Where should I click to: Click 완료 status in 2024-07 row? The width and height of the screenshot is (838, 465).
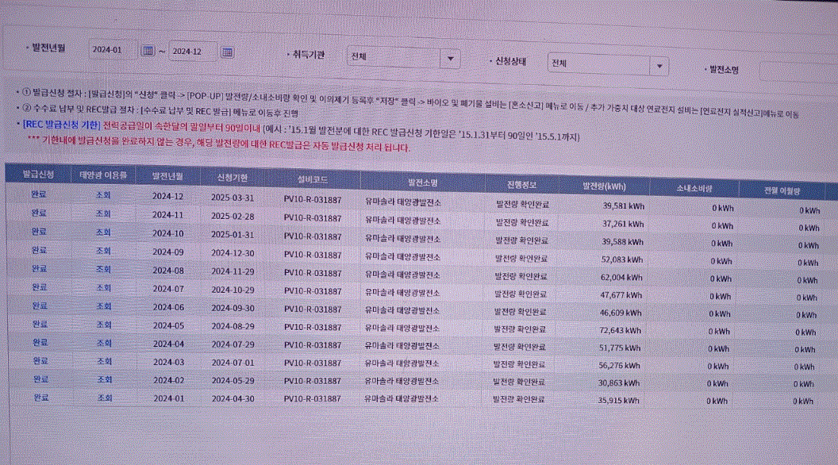coord(40,287)
